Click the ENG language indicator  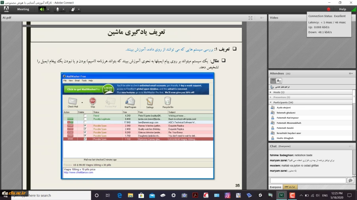click(325, 195)
